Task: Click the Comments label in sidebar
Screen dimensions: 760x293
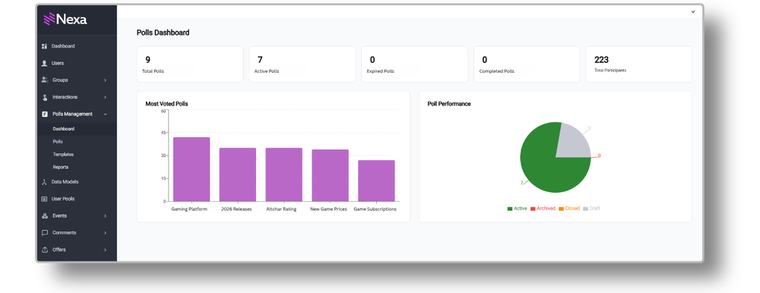Action: coord(65,233)
